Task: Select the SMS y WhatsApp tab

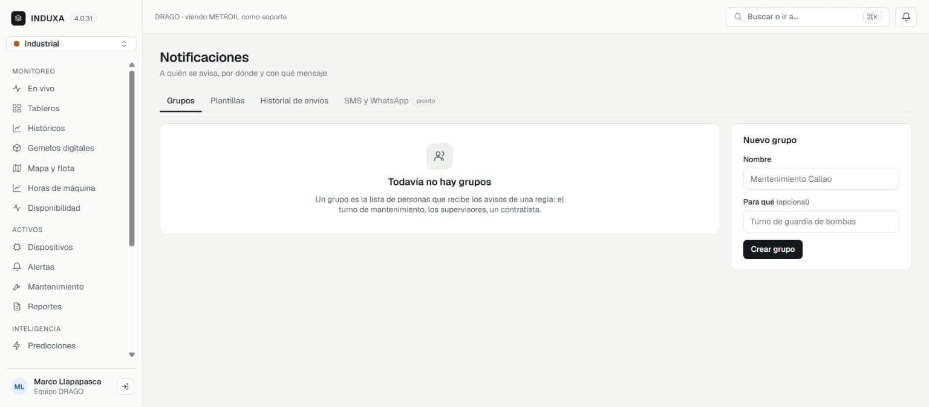Action: (391, 101)
